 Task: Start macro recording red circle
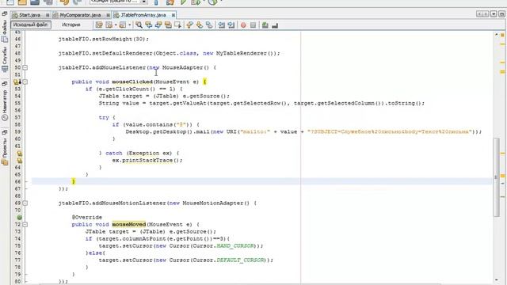[x=243, y=25]
